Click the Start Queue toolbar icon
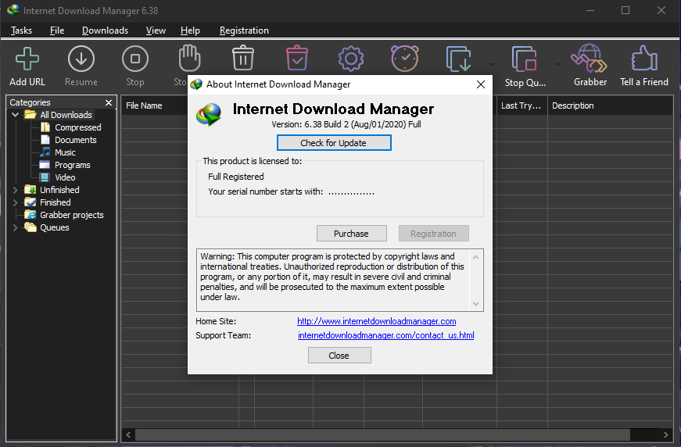Image resolution: width=681 pixels, height=447 pixels. (x=459, y=59)
